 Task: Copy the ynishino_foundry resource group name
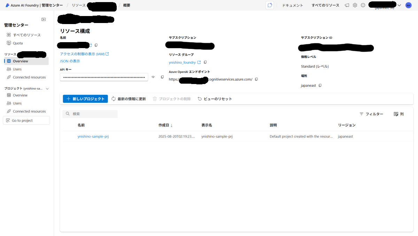[x=205, y=62]
